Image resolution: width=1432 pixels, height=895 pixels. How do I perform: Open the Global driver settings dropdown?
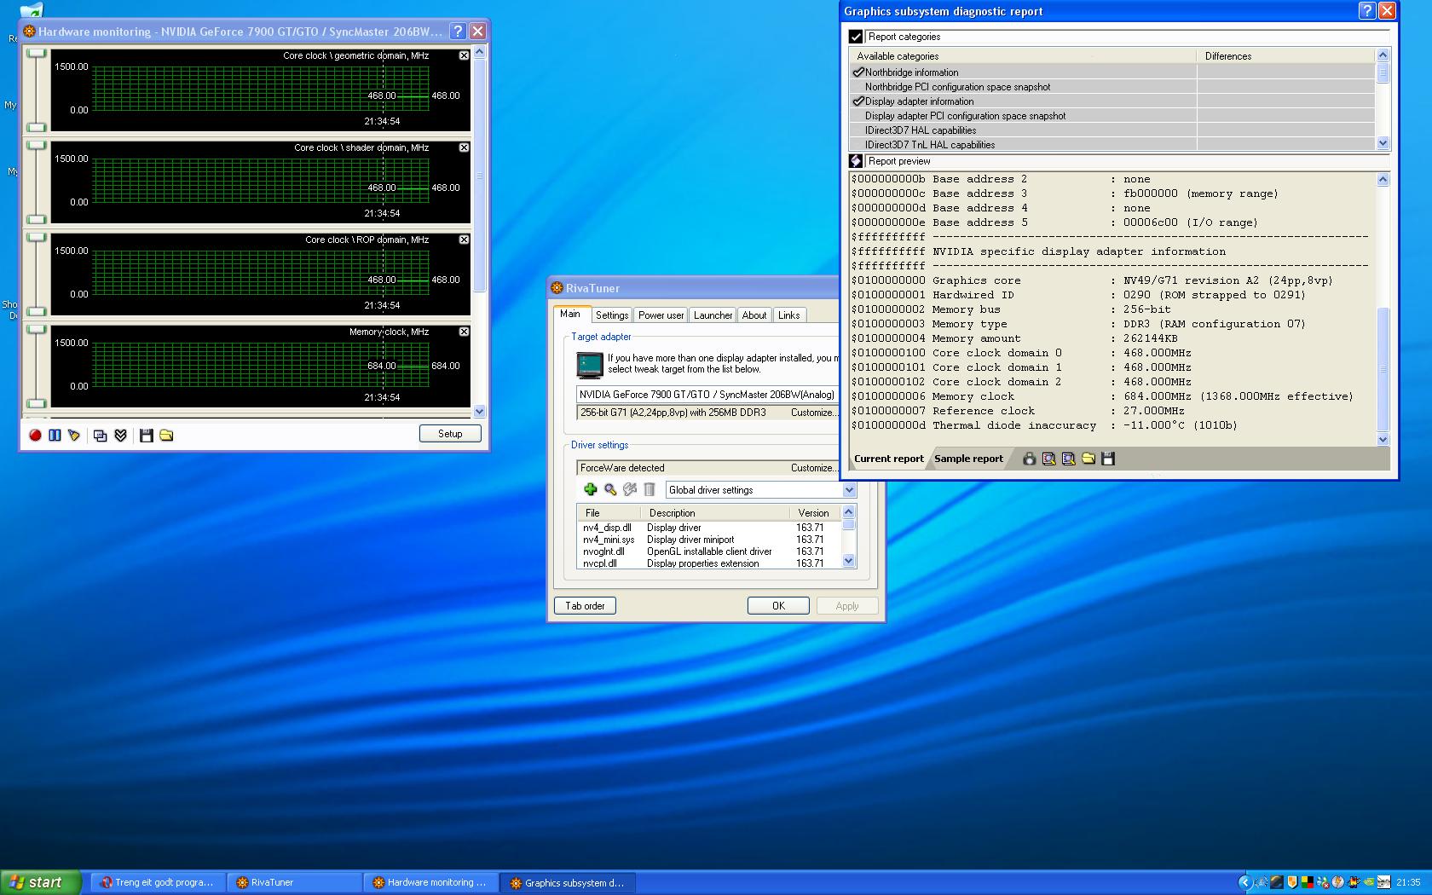tap(849, 490)
